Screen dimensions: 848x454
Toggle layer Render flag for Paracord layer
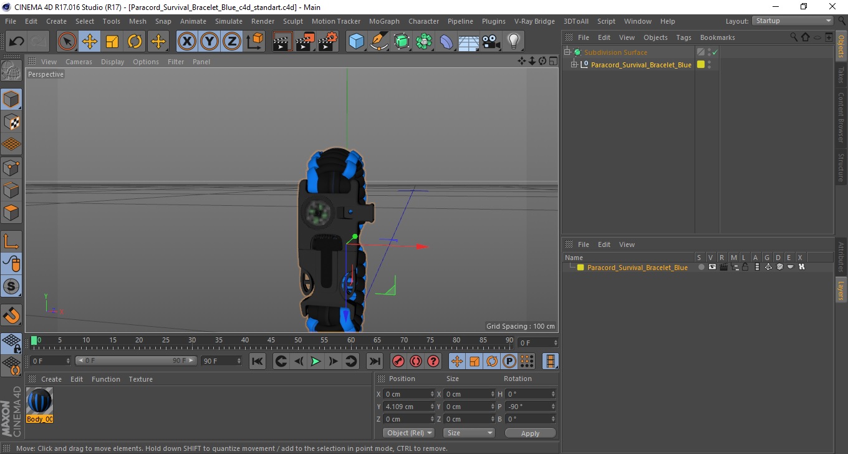click(x=723, y=267)
